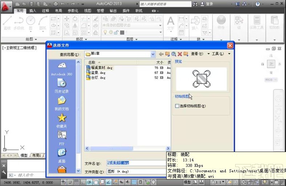Expand the 图层 panel

132,39
